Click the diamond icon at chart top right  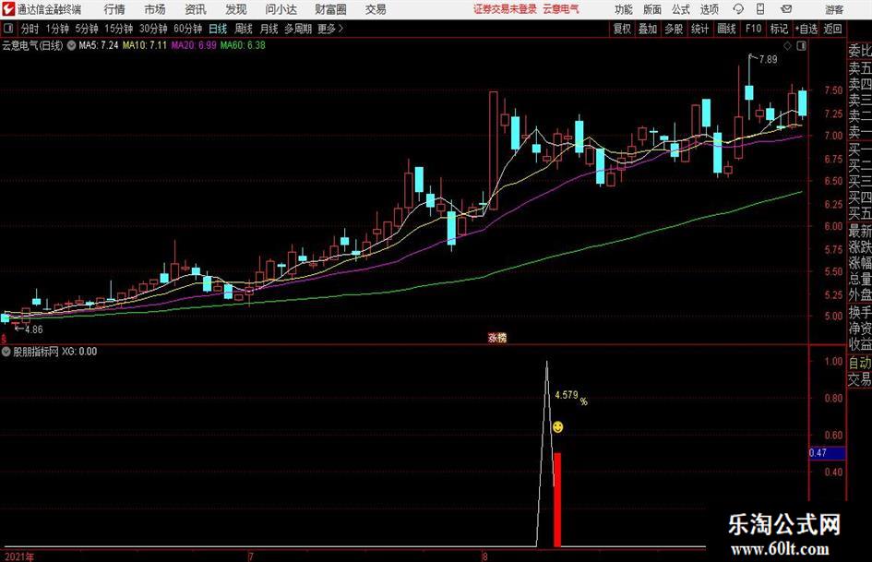(x=787, y=46)
